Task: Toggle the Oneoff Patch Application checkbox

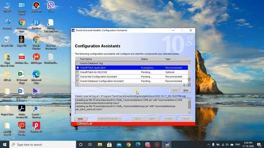Action: click(x=78, y=67)
